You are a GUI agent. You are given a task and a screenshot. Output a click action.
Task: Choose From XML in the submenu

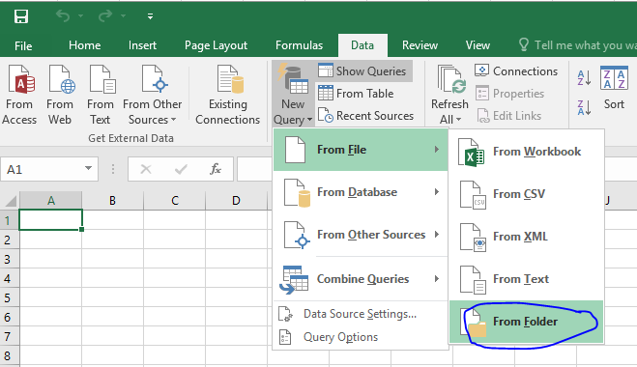(527, 237)
